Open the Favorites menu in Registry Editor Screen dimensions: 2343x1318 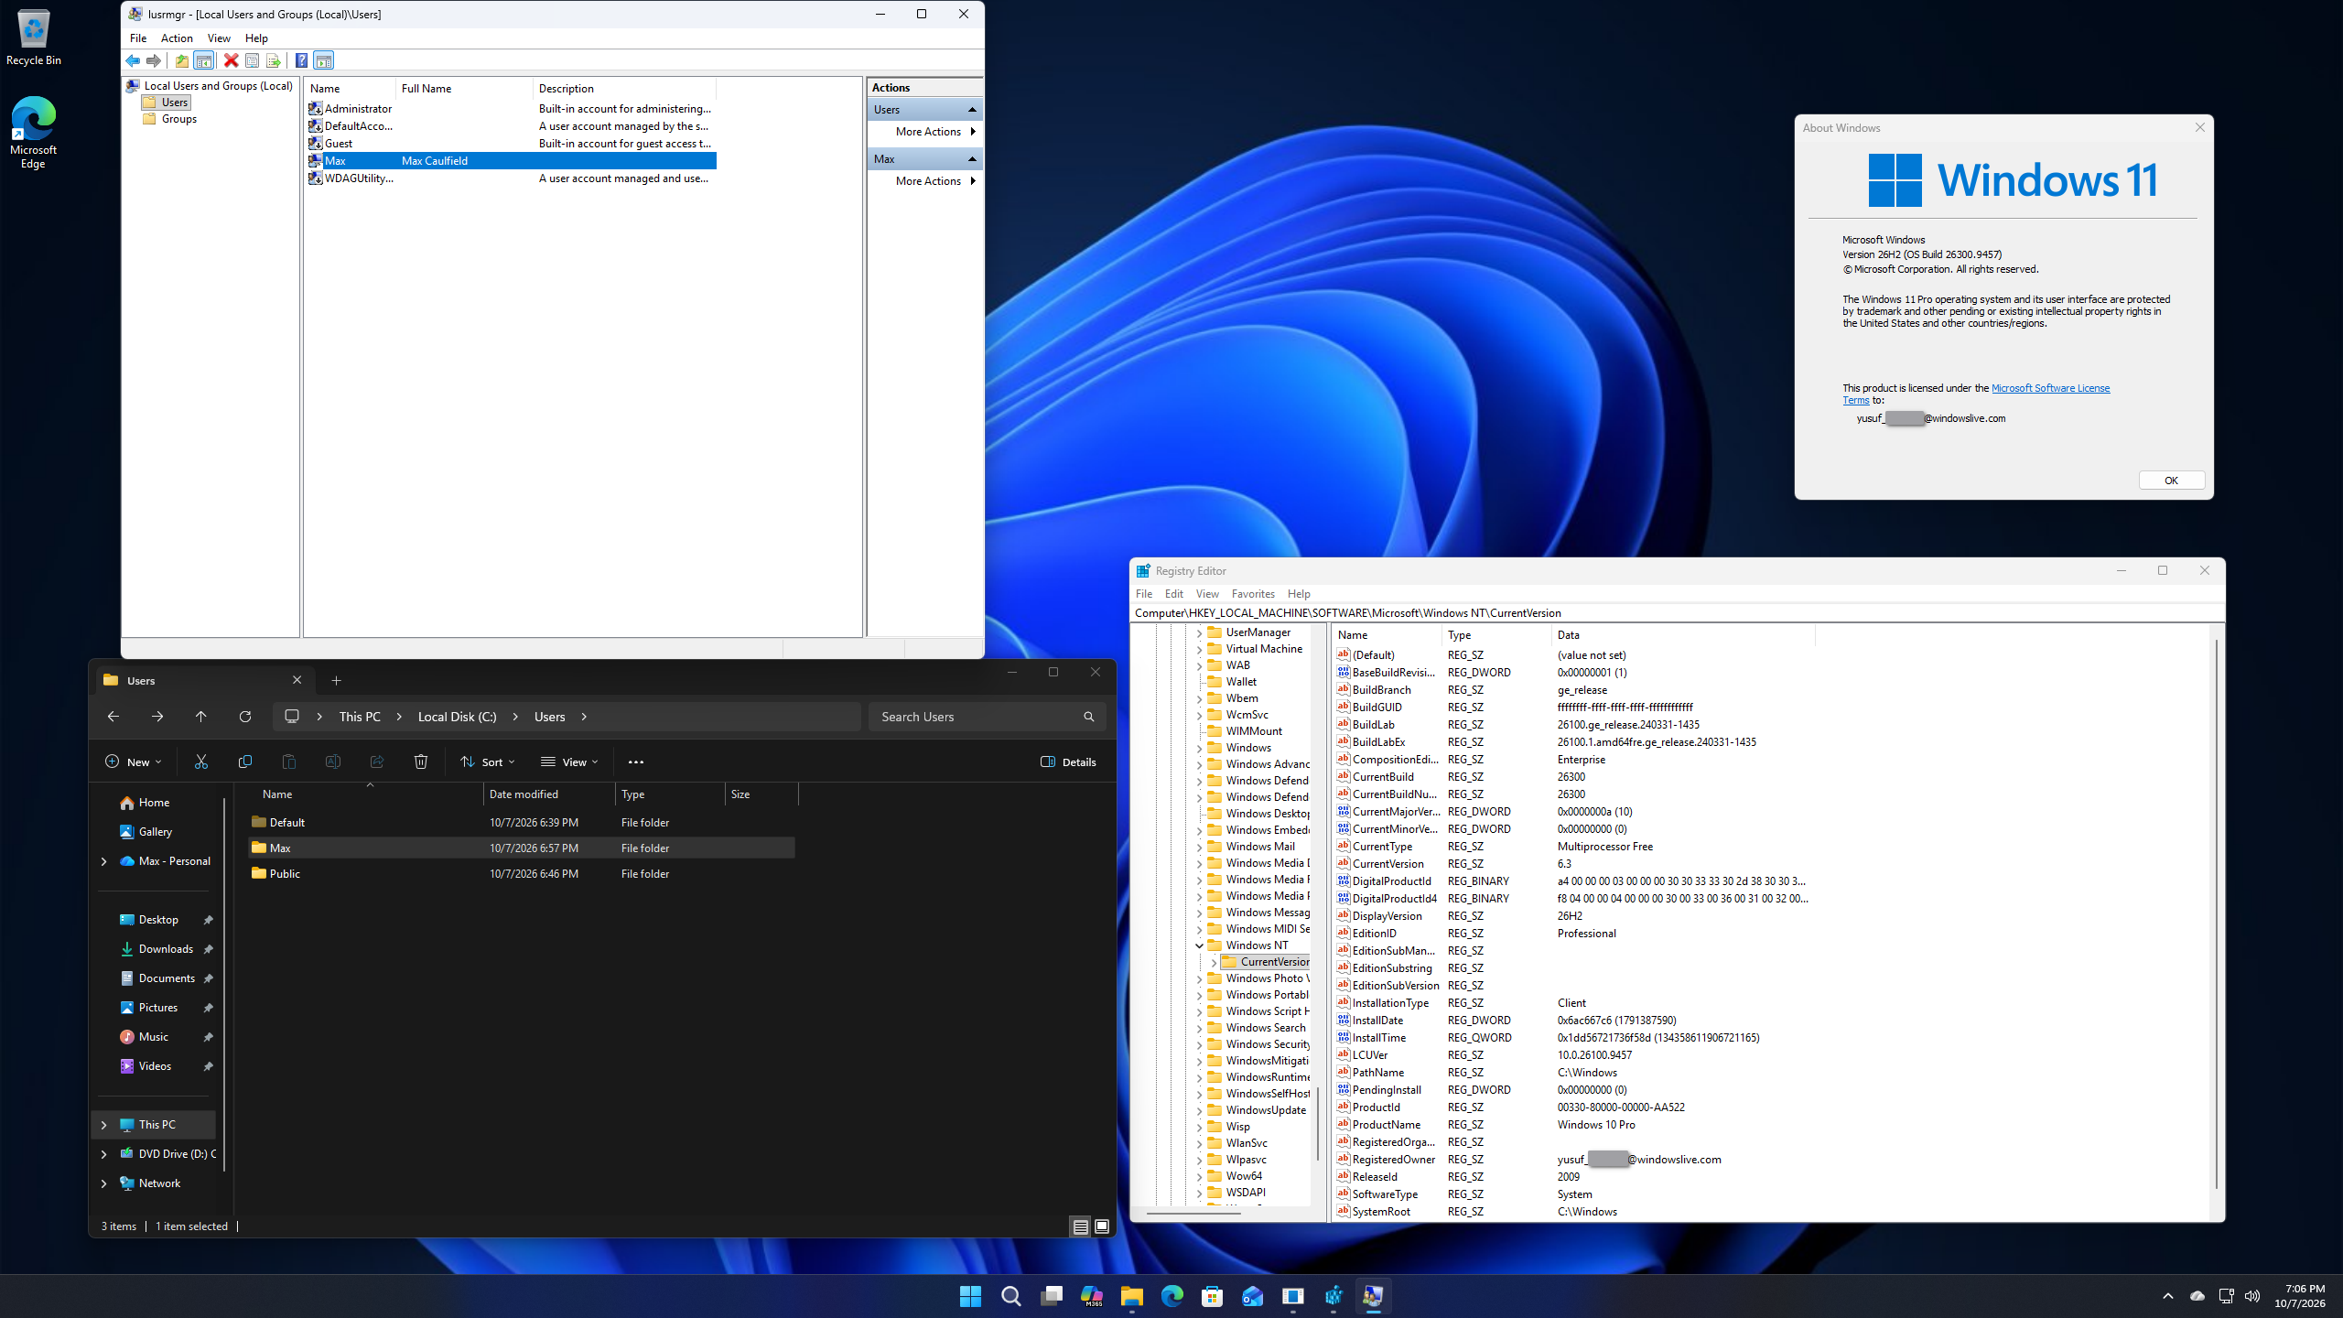(1253, 594)
